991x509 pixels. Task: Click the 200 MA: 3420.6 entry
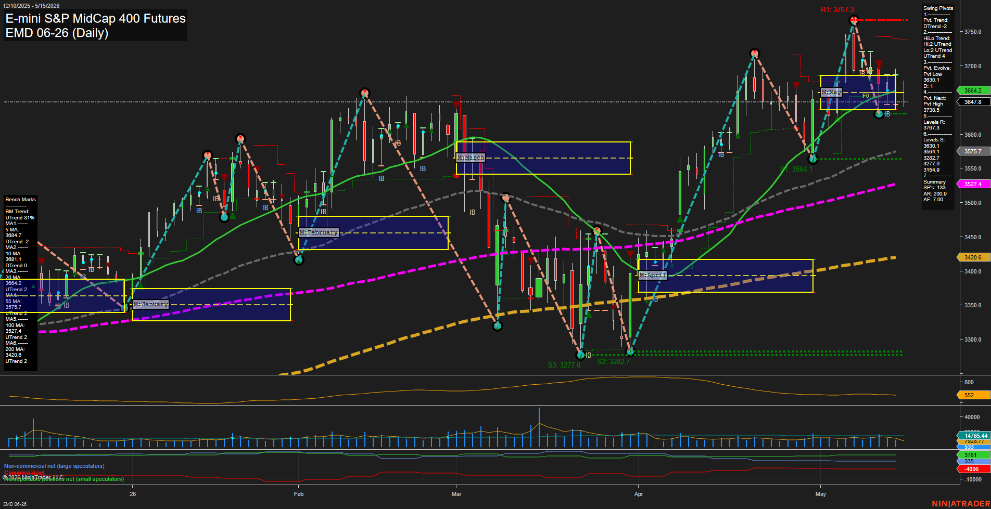click(15, 352)
